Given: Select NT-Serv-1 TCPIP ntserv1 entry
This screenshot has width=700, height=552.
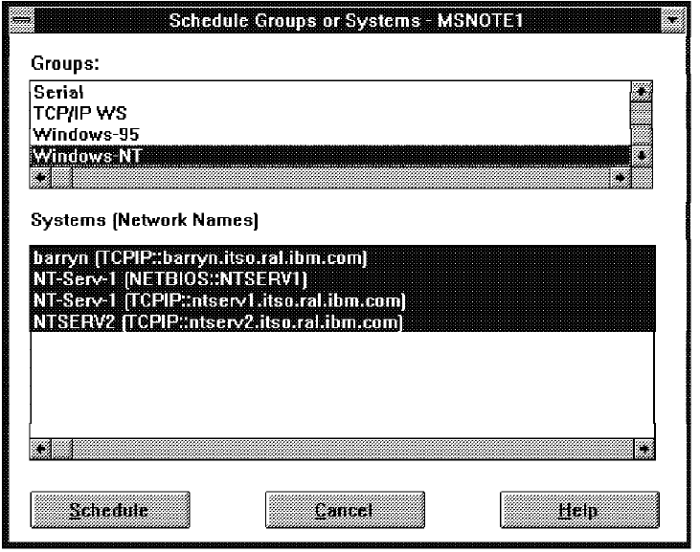Looking at the screenshot, I should point(343,300).
